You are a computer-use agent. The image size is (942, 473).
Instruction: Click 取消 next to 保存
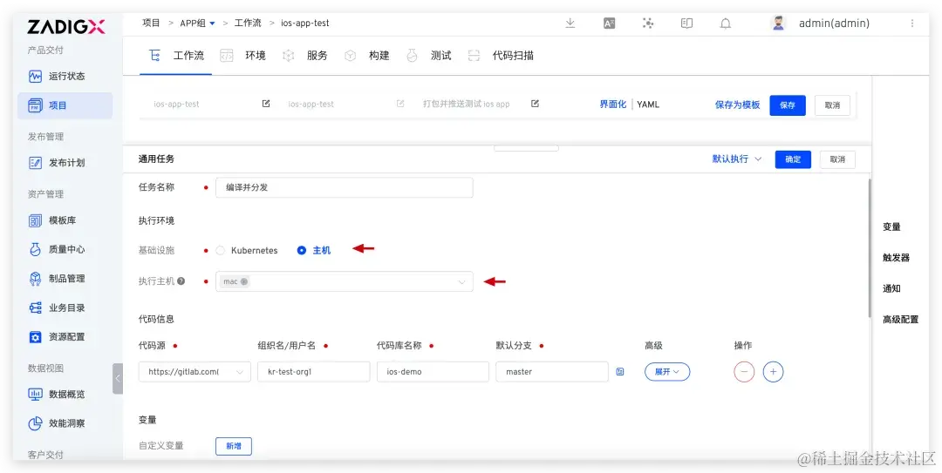click(x=832, y=105)
